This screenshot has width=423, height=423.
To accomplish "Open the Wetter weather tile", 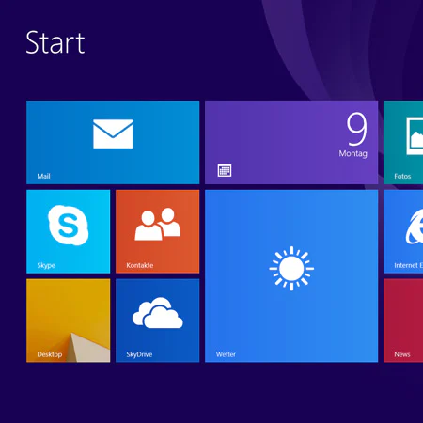I will [291, 276].
